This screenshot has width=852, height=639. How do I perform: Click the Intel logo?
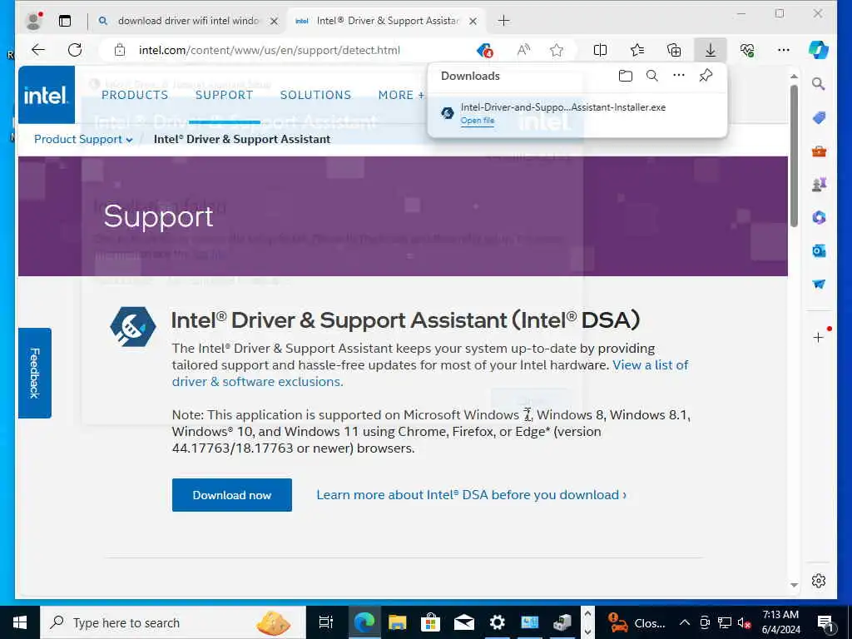coord(47,95)
